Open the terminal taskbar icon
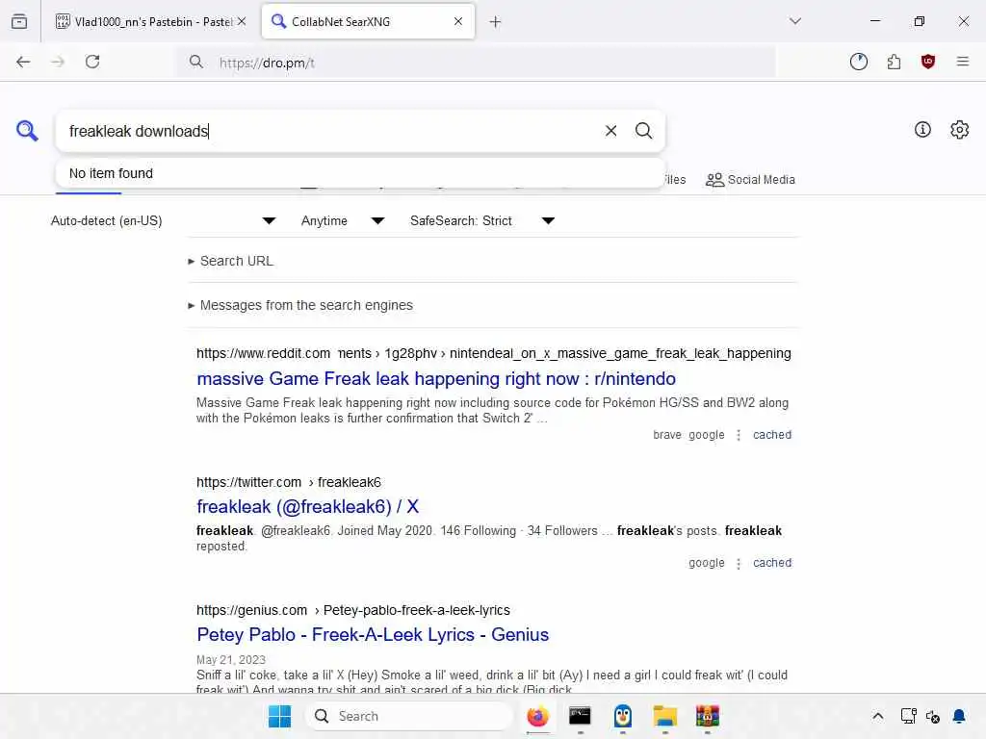Viewport: 986px width, 739px height. tap(580, 716)
